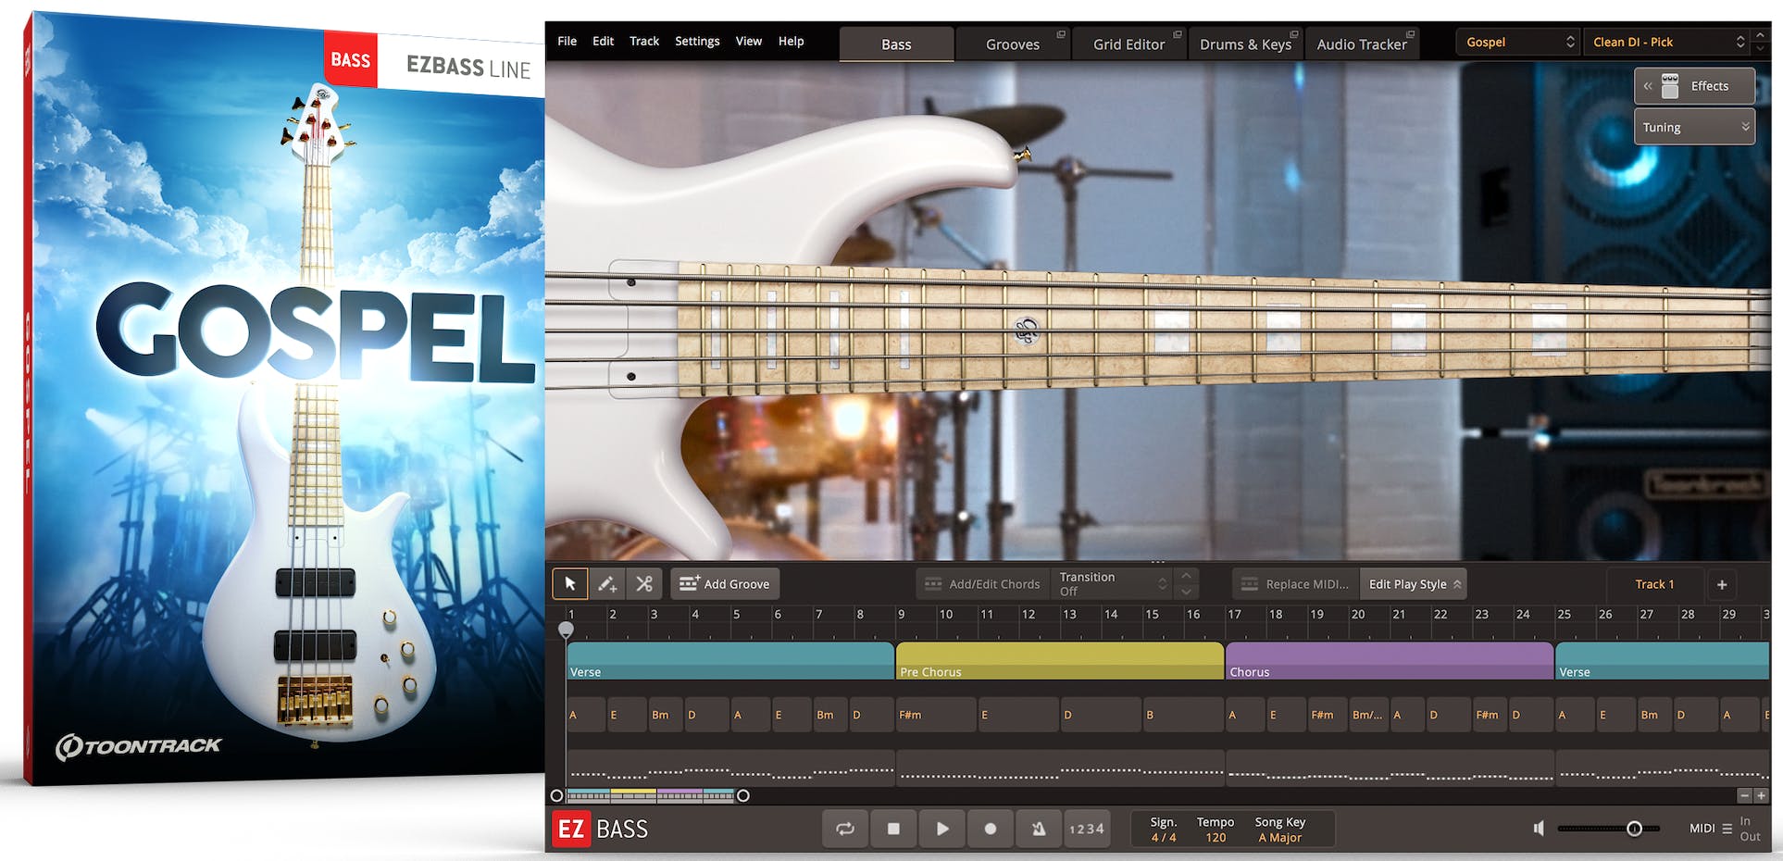Click the song overview minimap
Image resolution: width=1783 pixels, height=861 pixels.
click(650, 795)
